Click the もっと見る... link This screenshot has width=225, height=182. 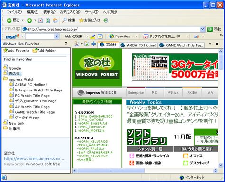pyautogui.click(x=86, y=160)
